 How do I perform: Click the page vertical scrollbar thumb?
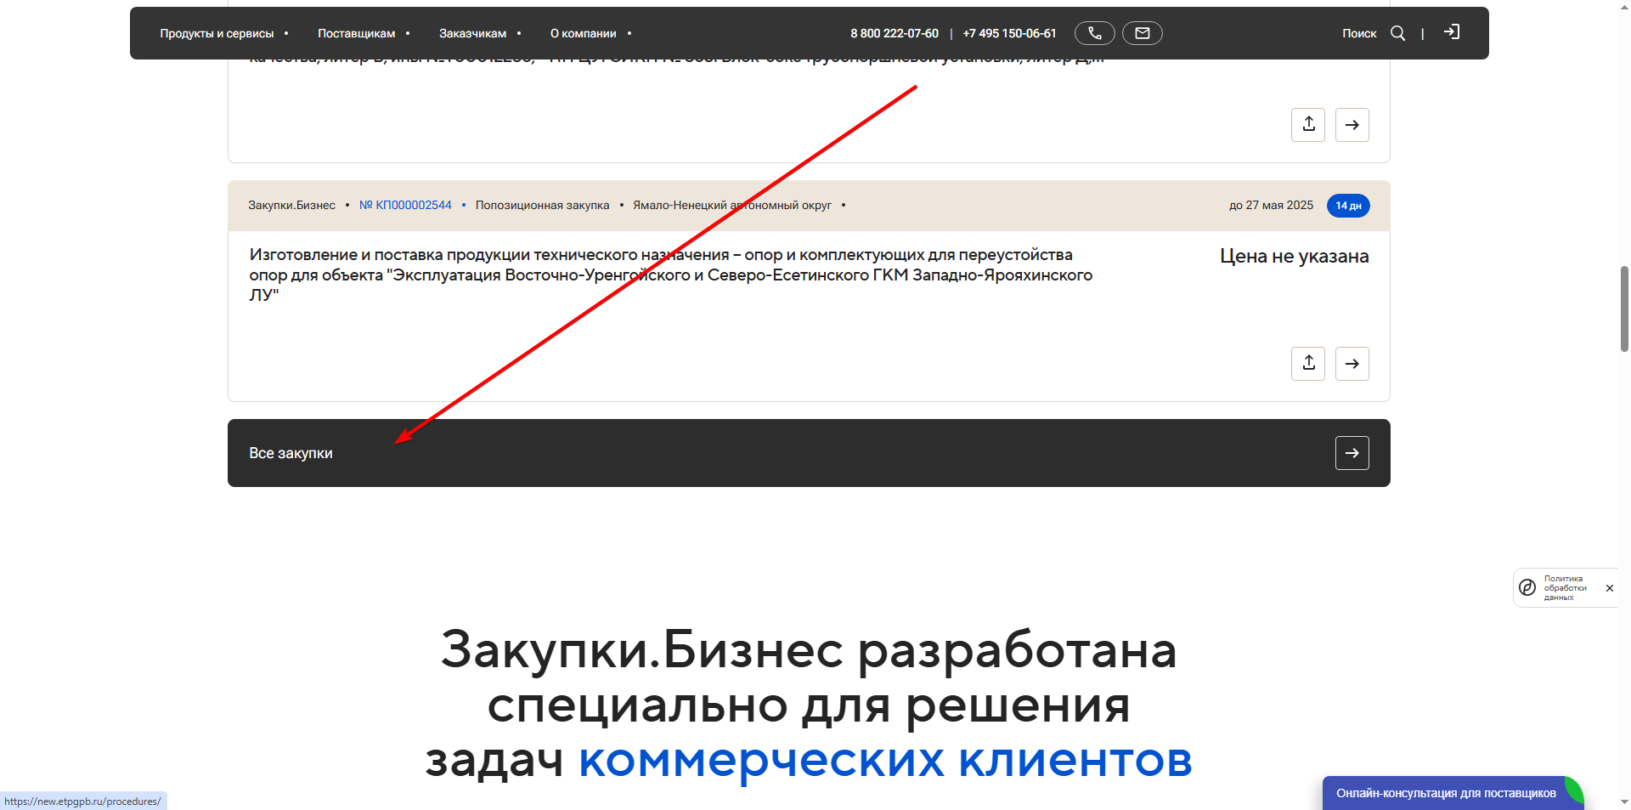[x=1624, y=309]
